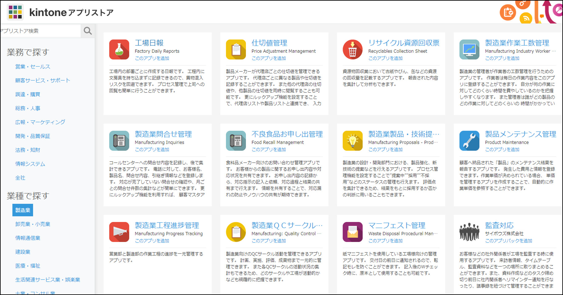Screen dimensions: 563x295
Task: Add the Manufacturing Industry Worker app
Action: pos(502,58)
